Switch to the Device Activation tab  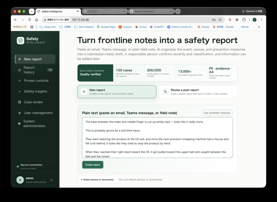point(151,11)
